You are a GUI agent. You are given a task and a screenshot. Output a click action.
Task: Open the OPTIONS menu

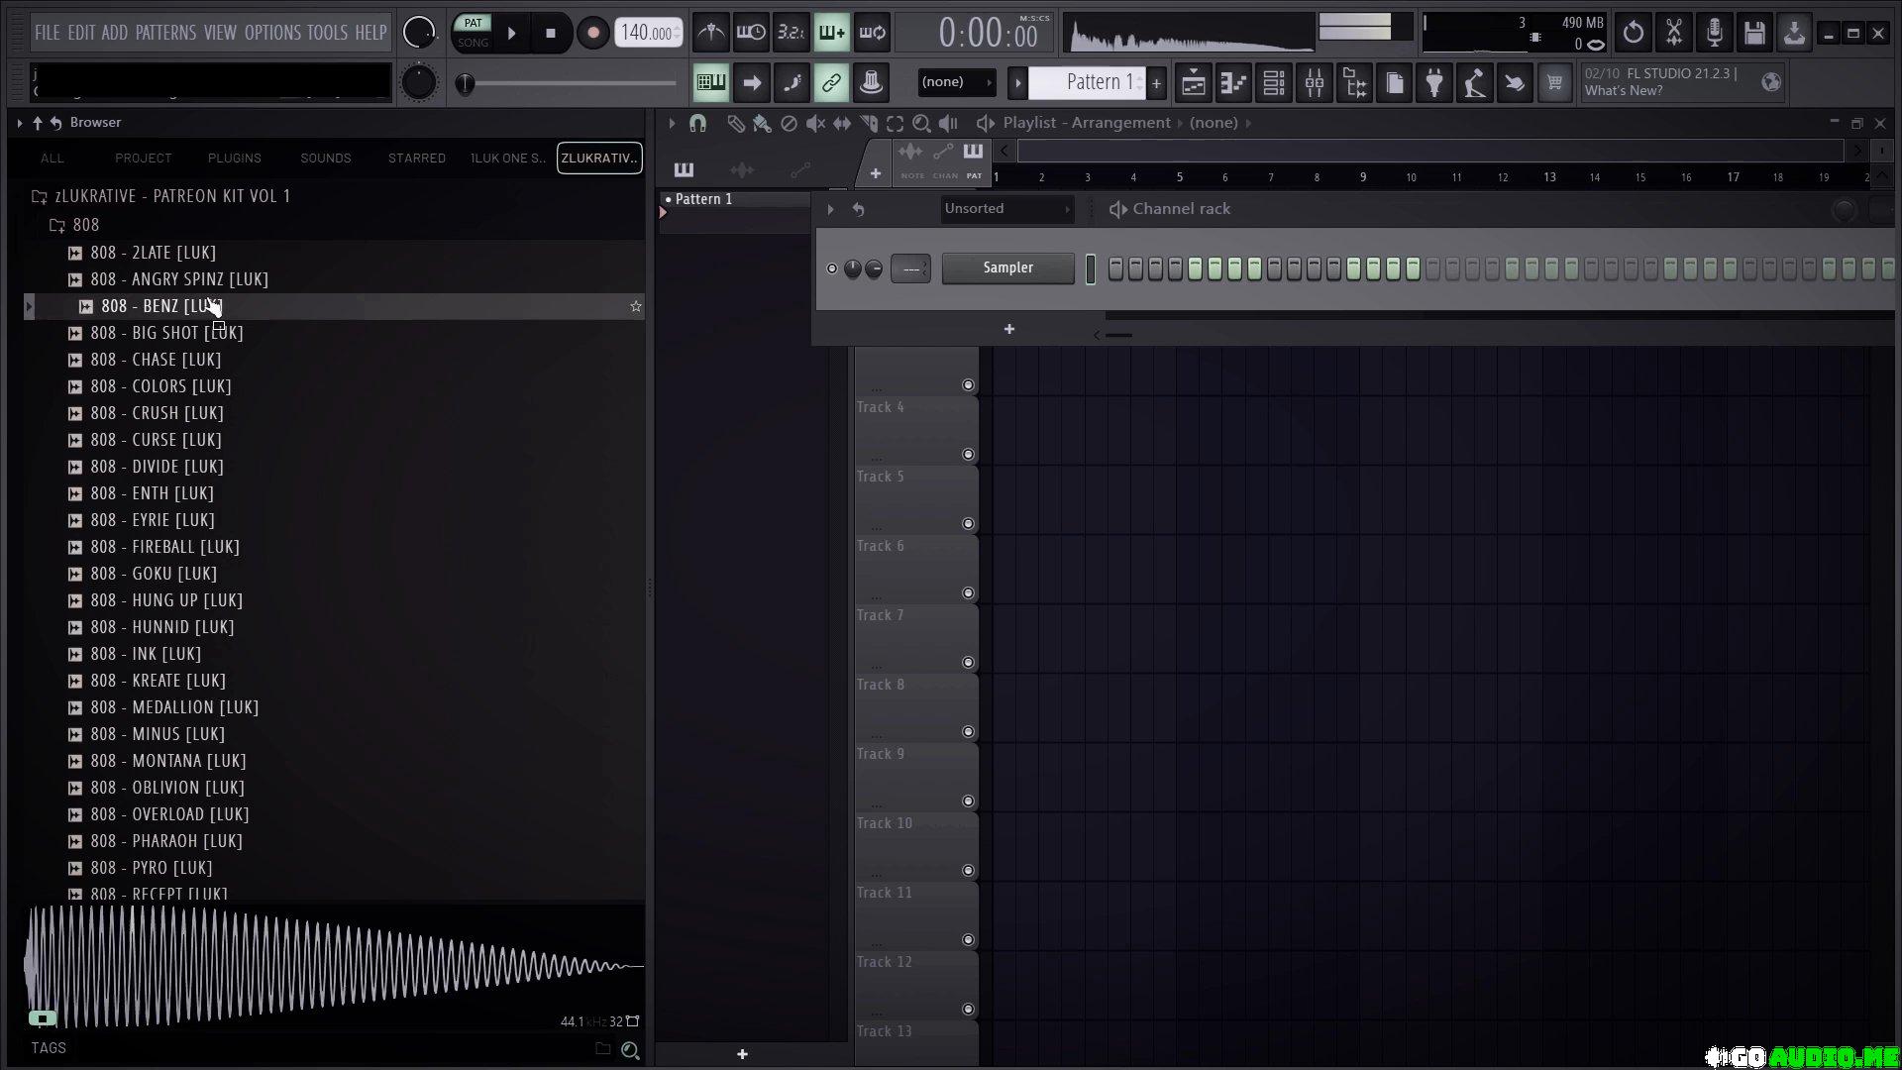pos(272,33)
